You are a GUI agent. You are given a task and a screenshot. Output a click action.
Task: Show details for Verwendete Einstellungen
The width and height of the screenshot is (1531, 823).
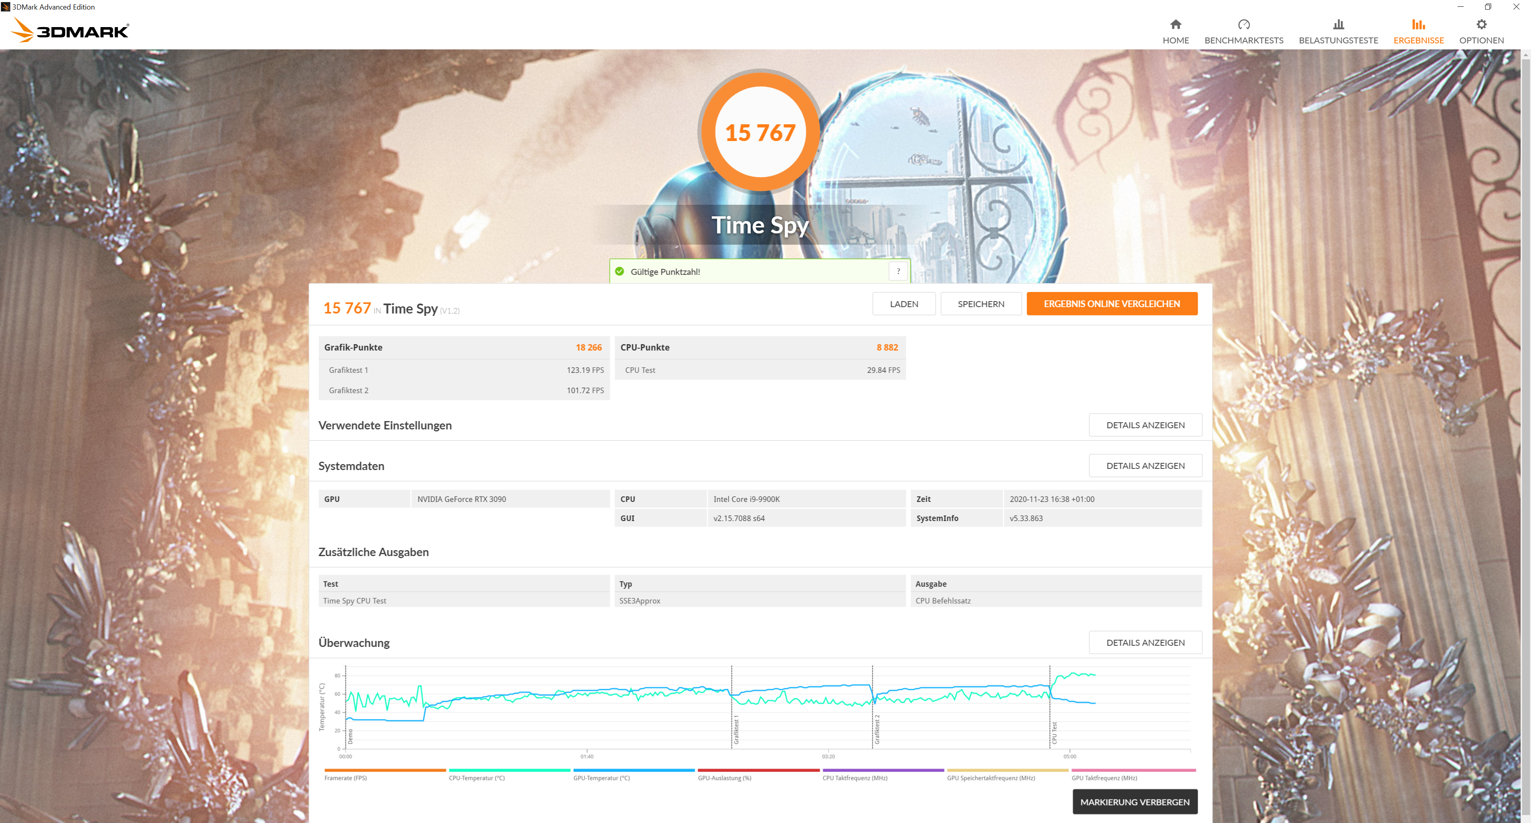pos(1145,425)
